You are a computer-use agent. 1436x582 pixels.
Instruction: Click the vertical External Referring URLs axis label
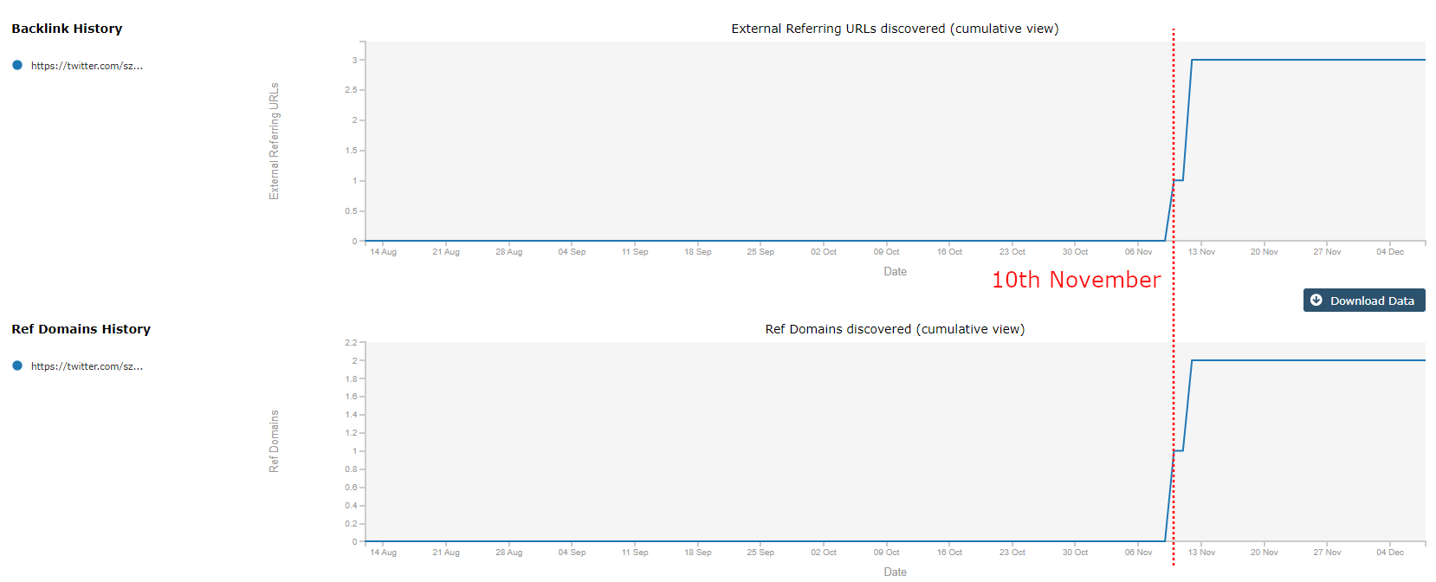275,141
